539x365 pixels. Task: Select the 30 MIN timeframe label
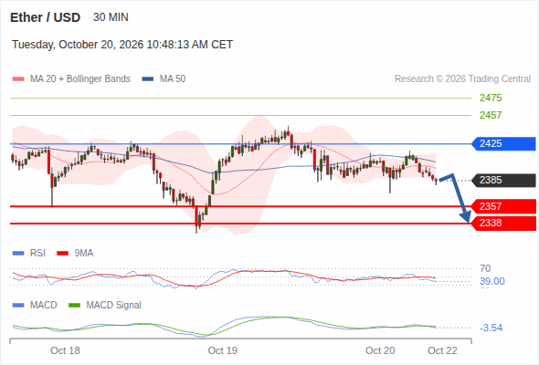[x=111, y=17]
